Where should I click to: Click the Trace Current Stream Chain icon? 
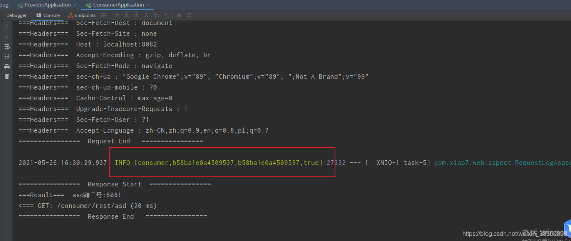[x=189, y=15]
